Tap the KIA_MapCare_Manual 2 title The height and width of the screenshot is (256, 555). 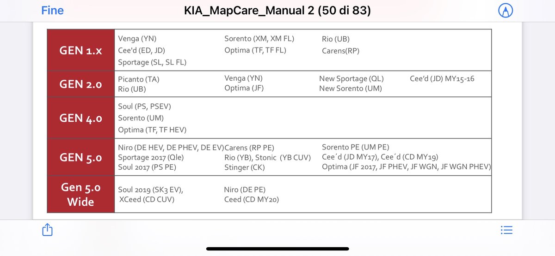[277, 10]
